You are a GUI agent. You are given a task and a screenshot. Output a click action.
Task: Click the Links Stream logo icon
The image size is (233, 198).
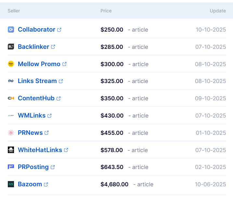point(11,81)
